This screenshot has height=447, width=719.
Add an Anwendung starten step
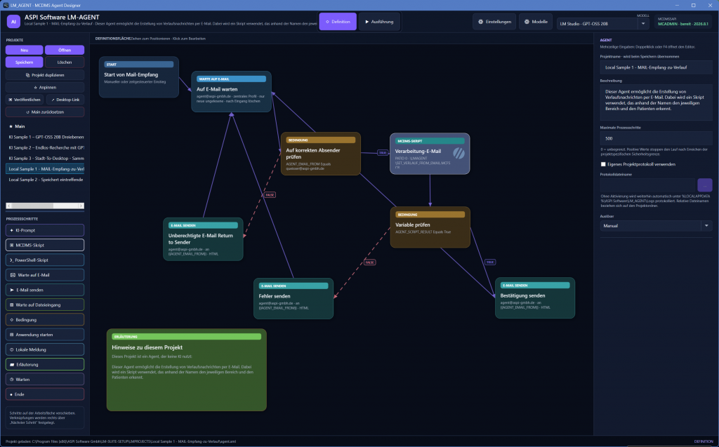point(45,335)
